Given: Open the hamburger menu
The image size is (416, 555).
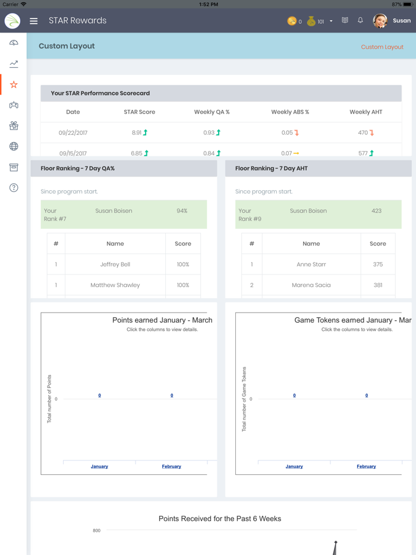Looking at the screenshot, I should click(x=34, y=21).
